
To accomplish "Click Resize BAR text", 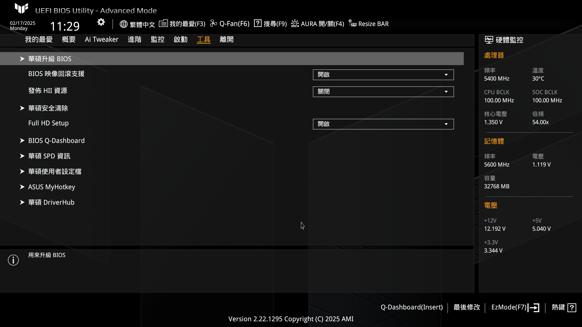I will 373,24.
